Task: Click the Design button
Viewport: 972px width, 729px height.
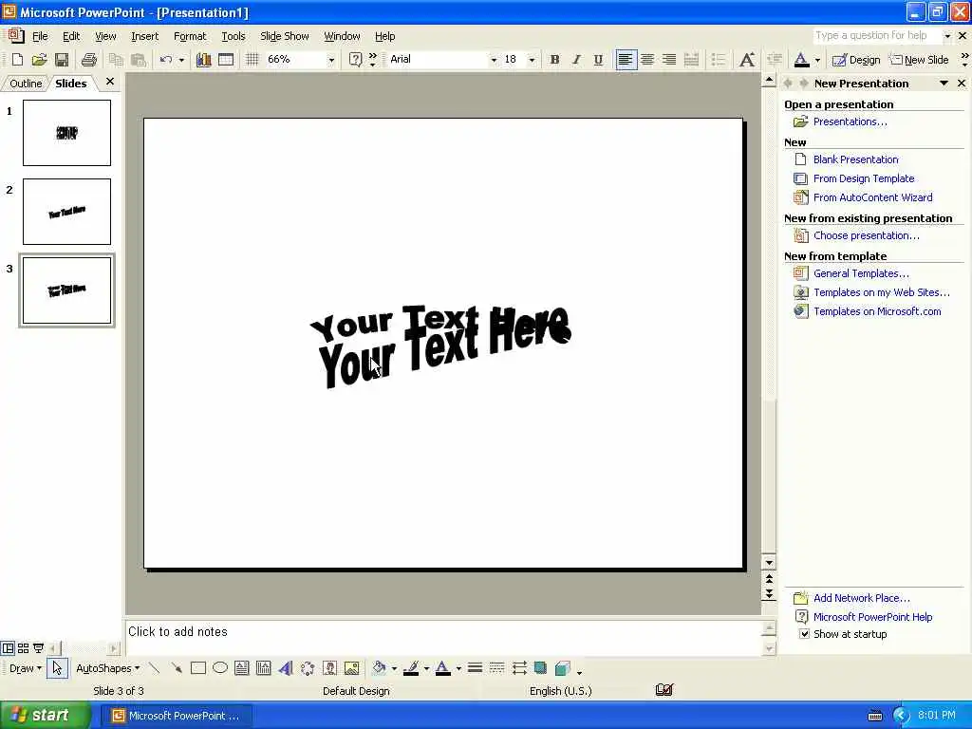Action: 856,60
